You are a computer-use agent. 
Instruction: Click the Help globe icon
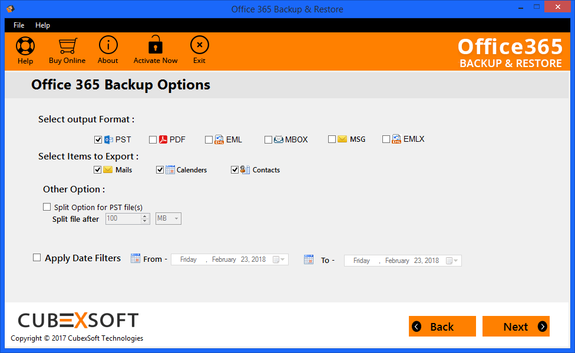point(25,45)
